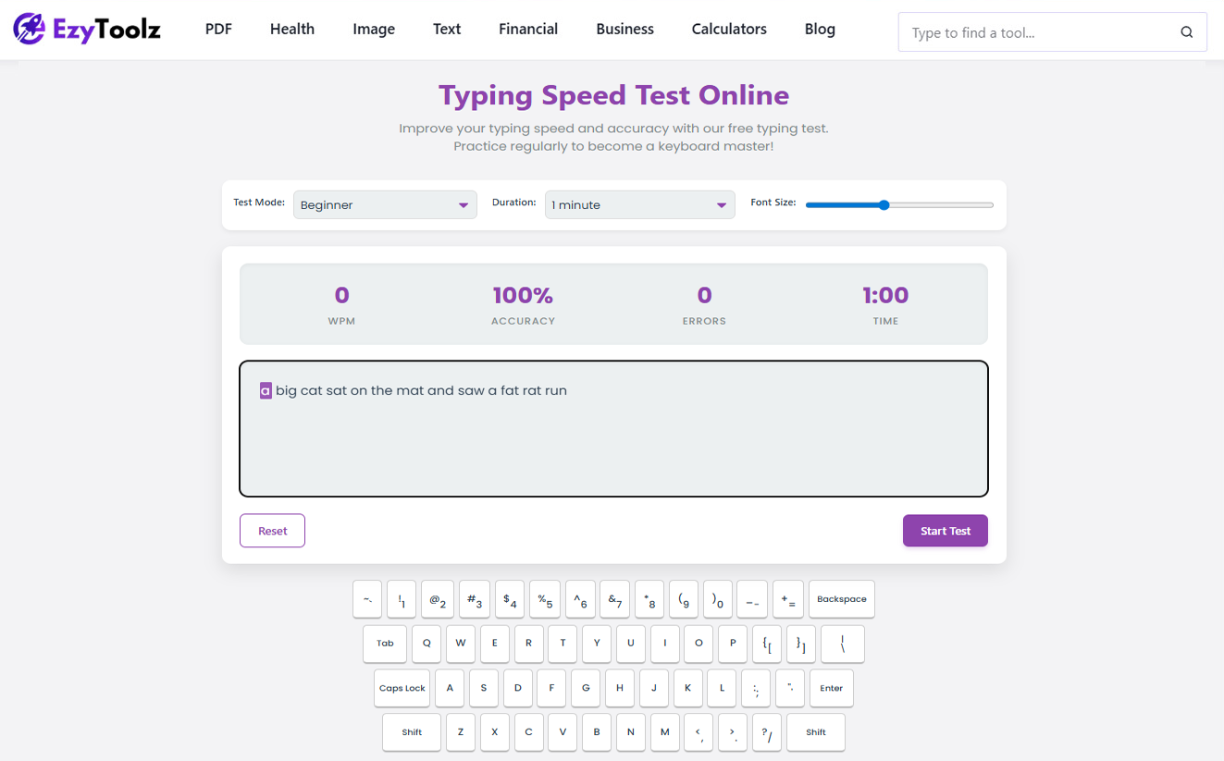Click the typing test text area
Image resolution: width=1224 pixels, height=761 pixels.
point(613,427)
